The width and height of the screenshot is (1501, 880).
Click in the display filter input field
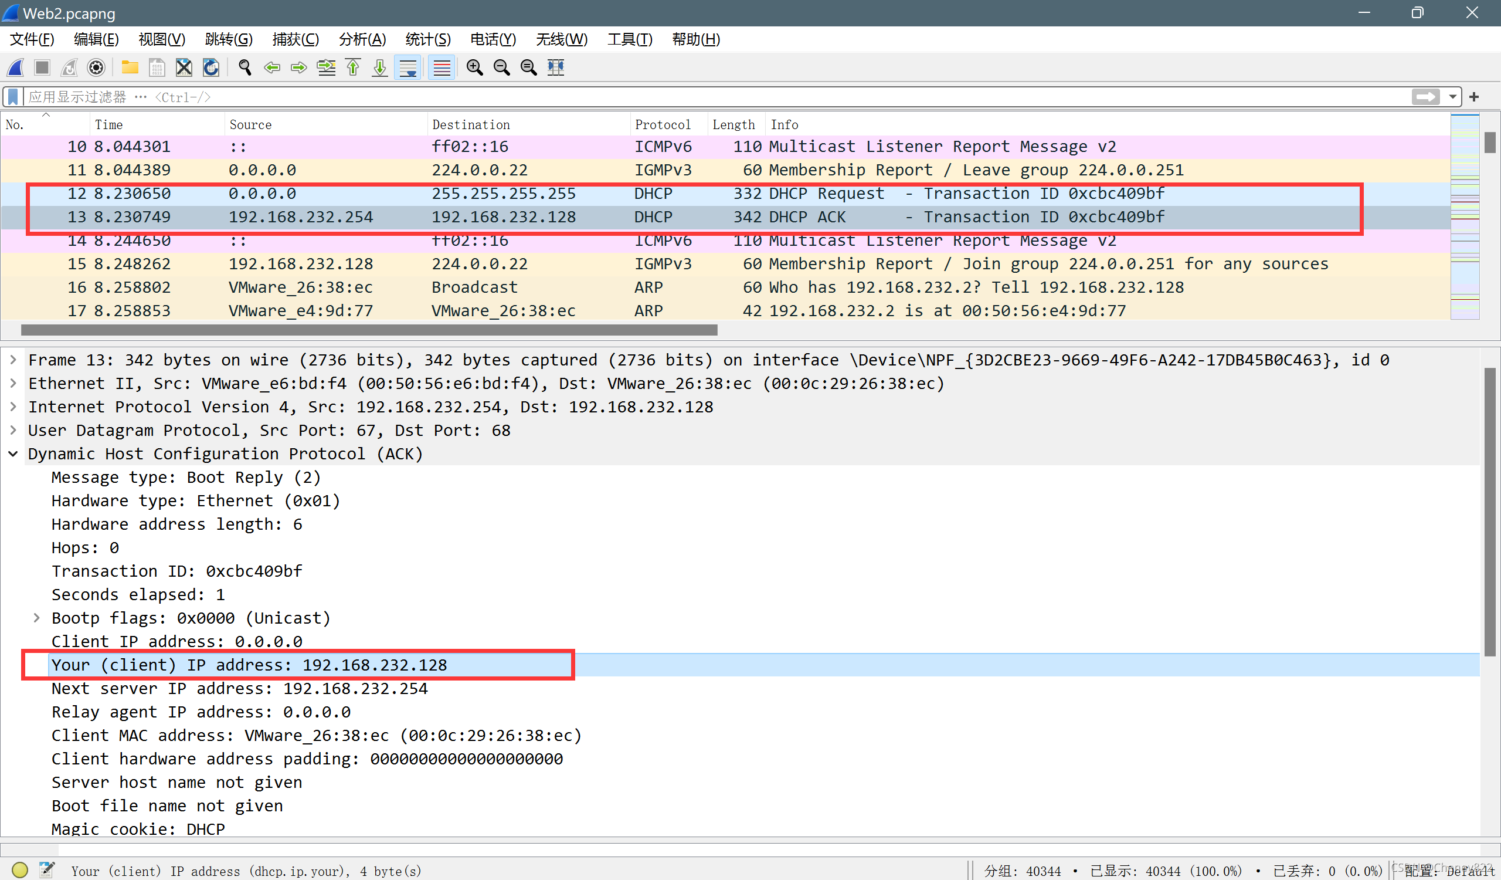tap(715, 97)
